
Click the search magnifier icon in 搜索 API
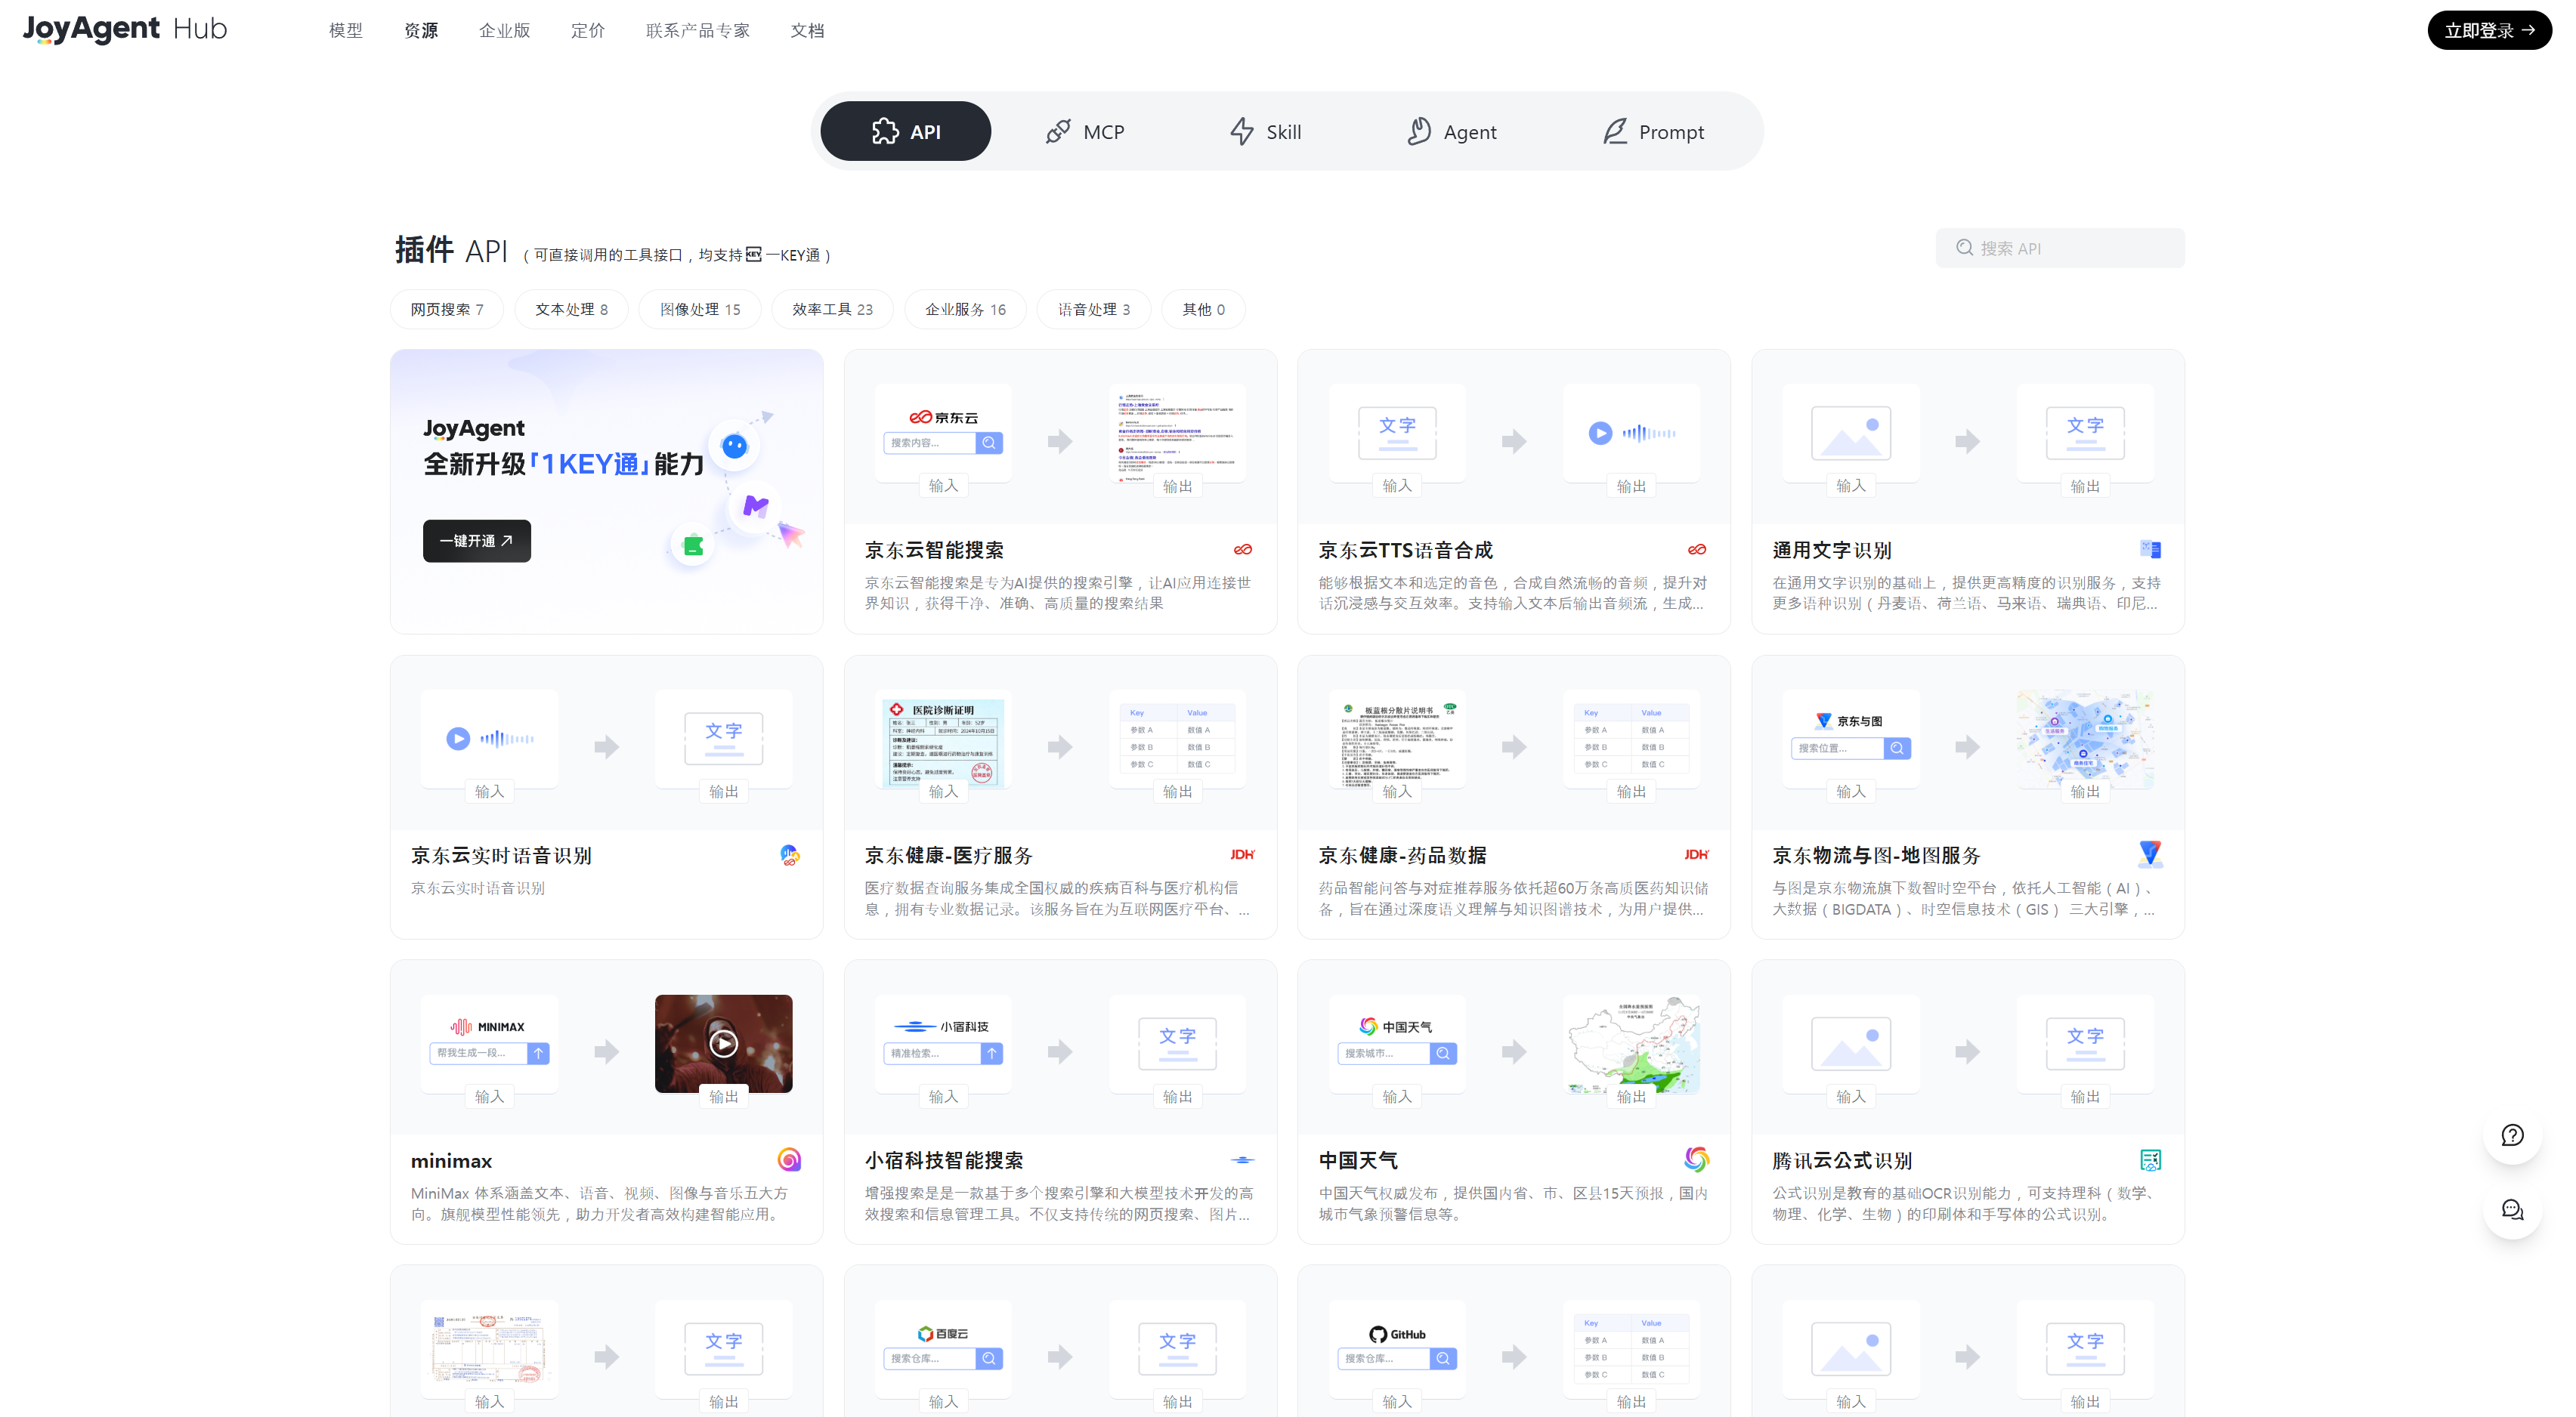click(1964, 248)
